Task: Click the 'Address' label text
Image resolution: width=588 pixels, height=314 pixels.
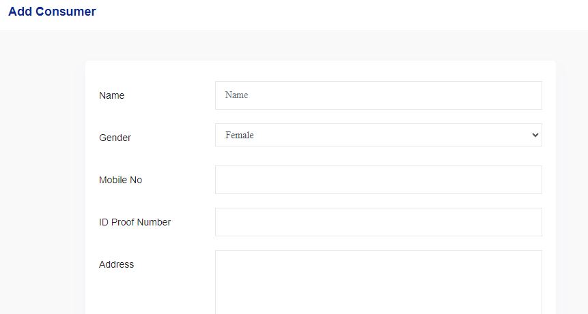Action: click(x=116, y=264)
